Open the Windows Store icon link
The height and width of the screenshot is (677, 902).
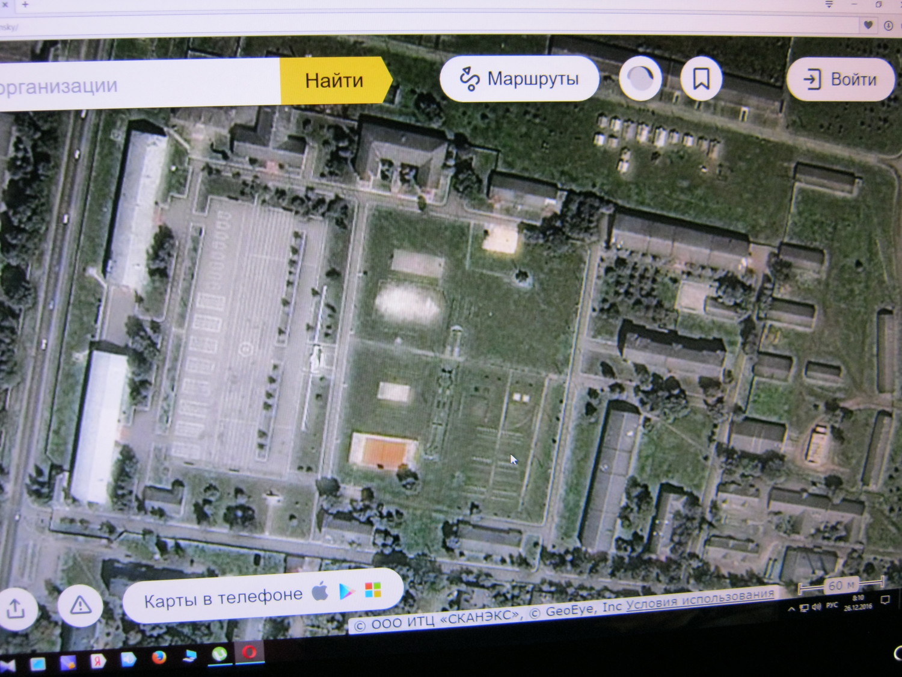[x=373, y=590]
